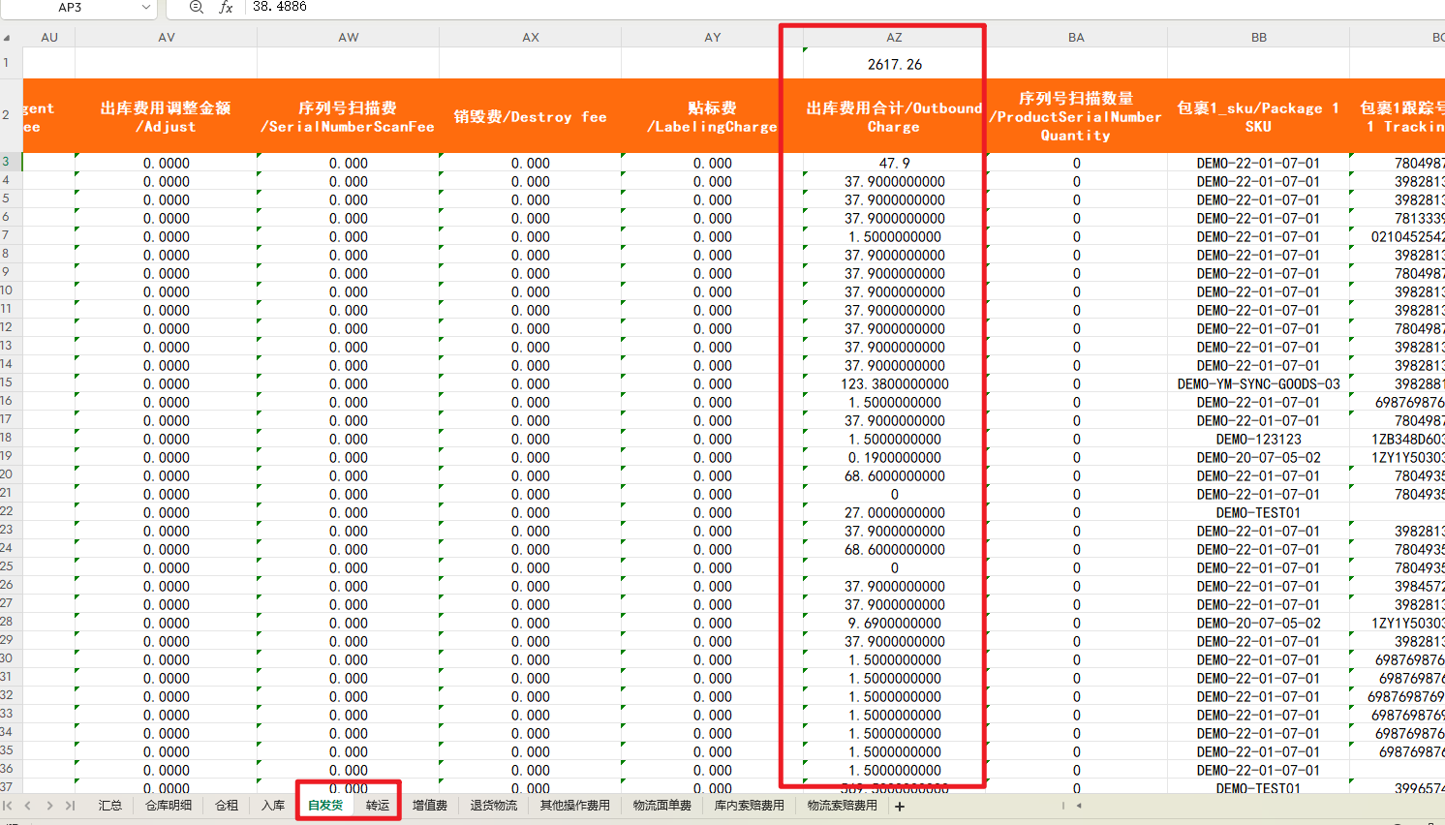The height and width of the screenshot is (825, 1445).
Task: Select column AZ header
Action: 895,38
